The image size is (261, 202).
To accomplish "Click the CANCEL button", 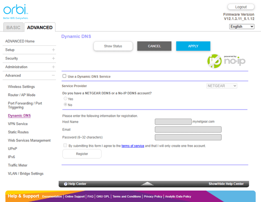I will pos(154,46).
